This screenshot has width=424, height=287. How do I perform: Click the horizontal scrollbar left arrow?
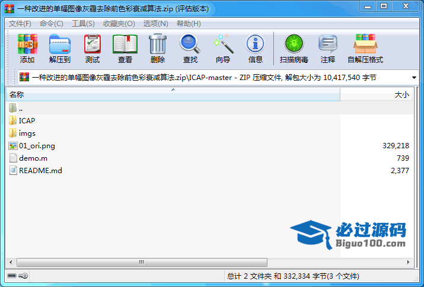pyautogui.click(x=11, y=262)
